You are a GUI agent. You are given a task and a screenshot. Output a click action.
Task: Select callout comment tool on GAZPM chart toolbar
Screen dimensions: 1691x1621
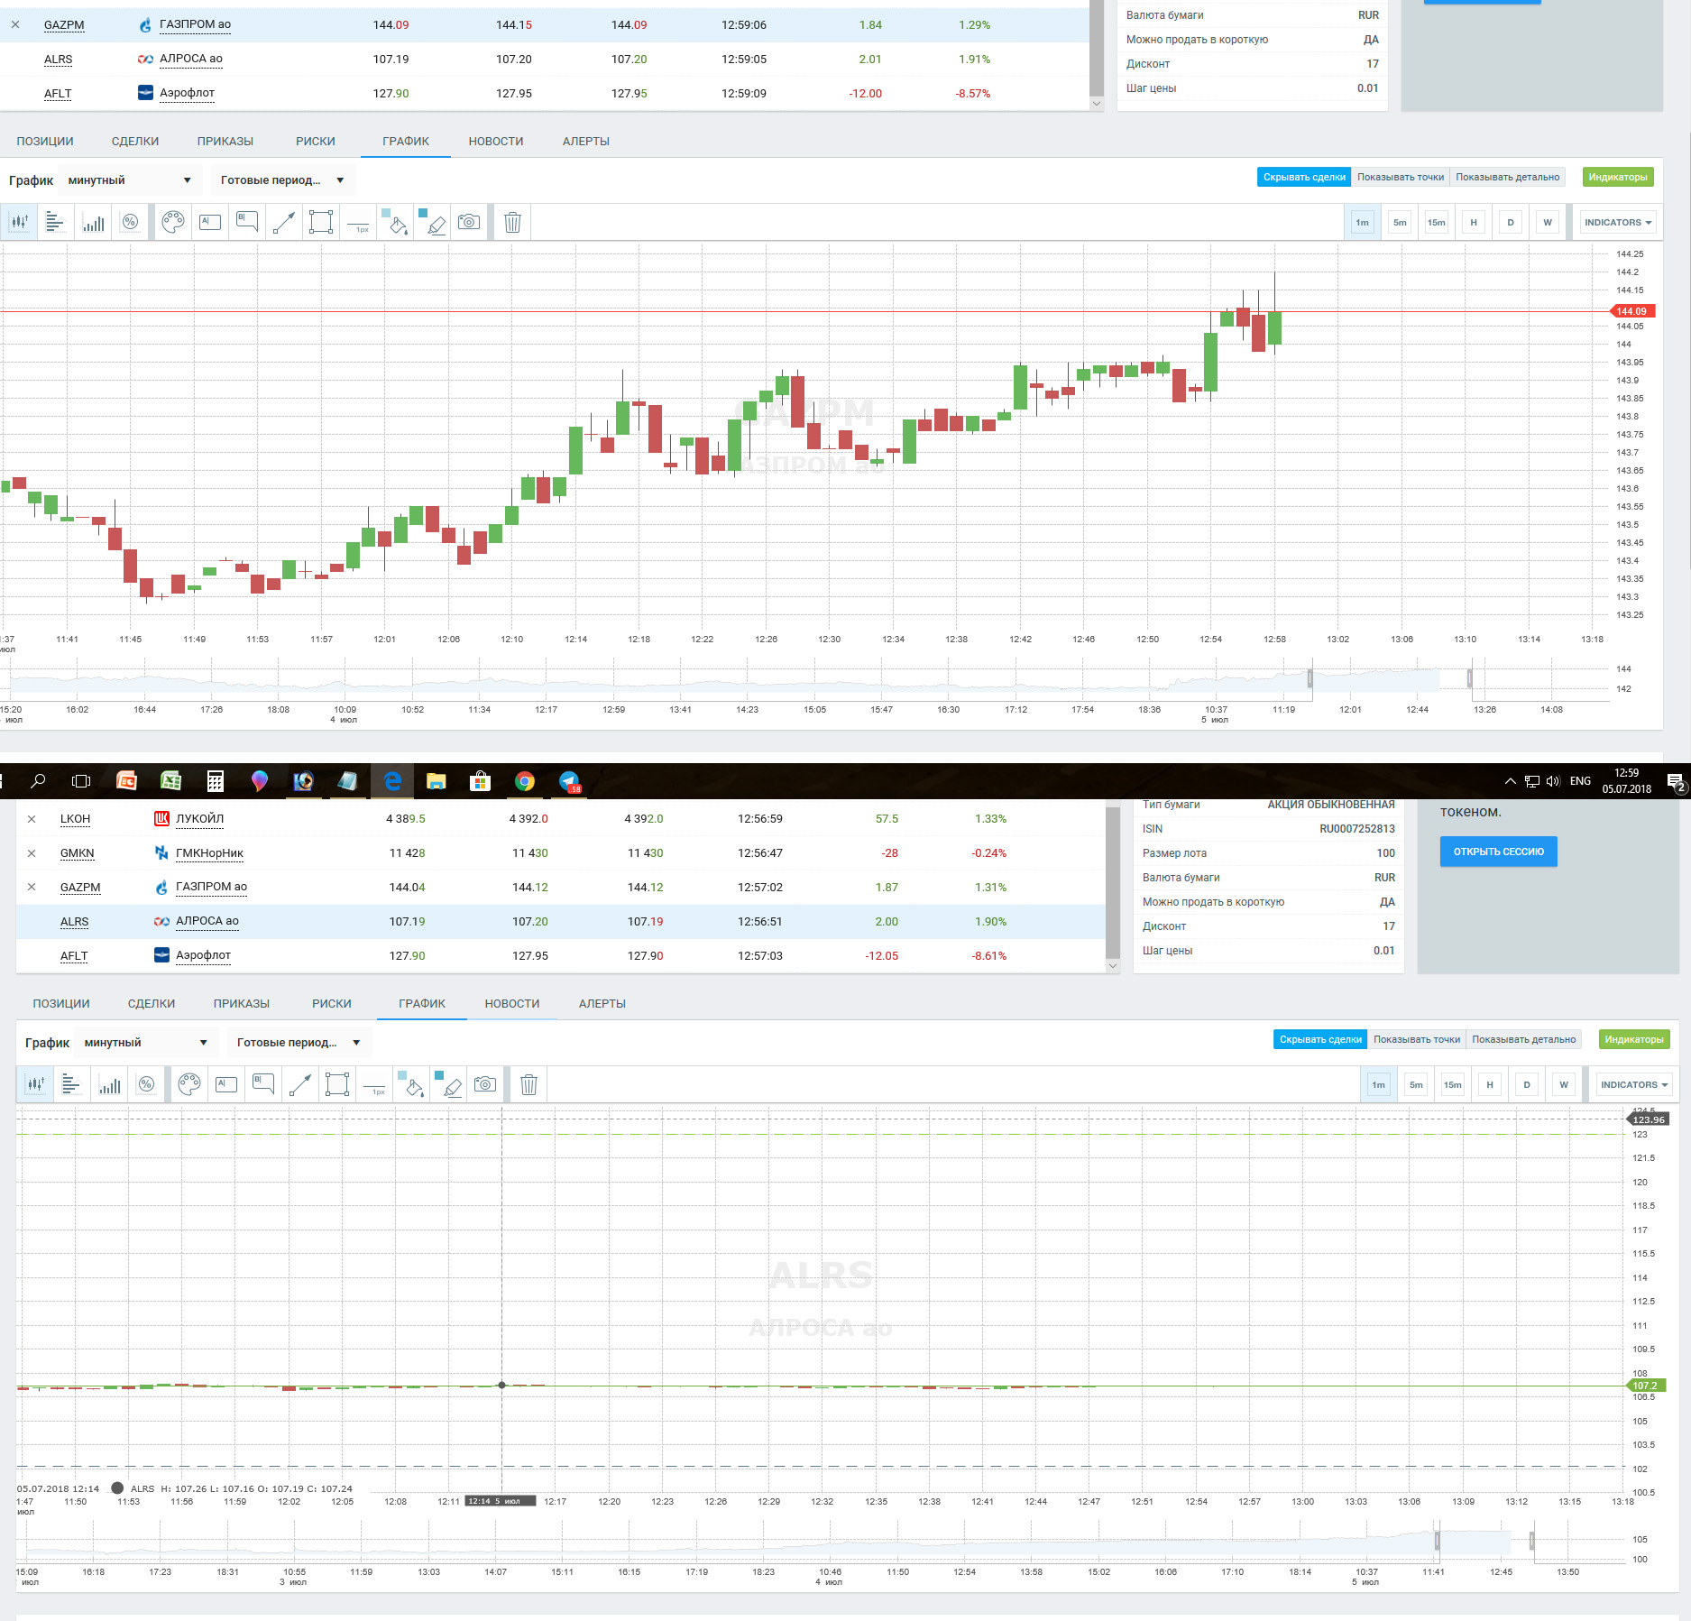(x=247, y=222)
